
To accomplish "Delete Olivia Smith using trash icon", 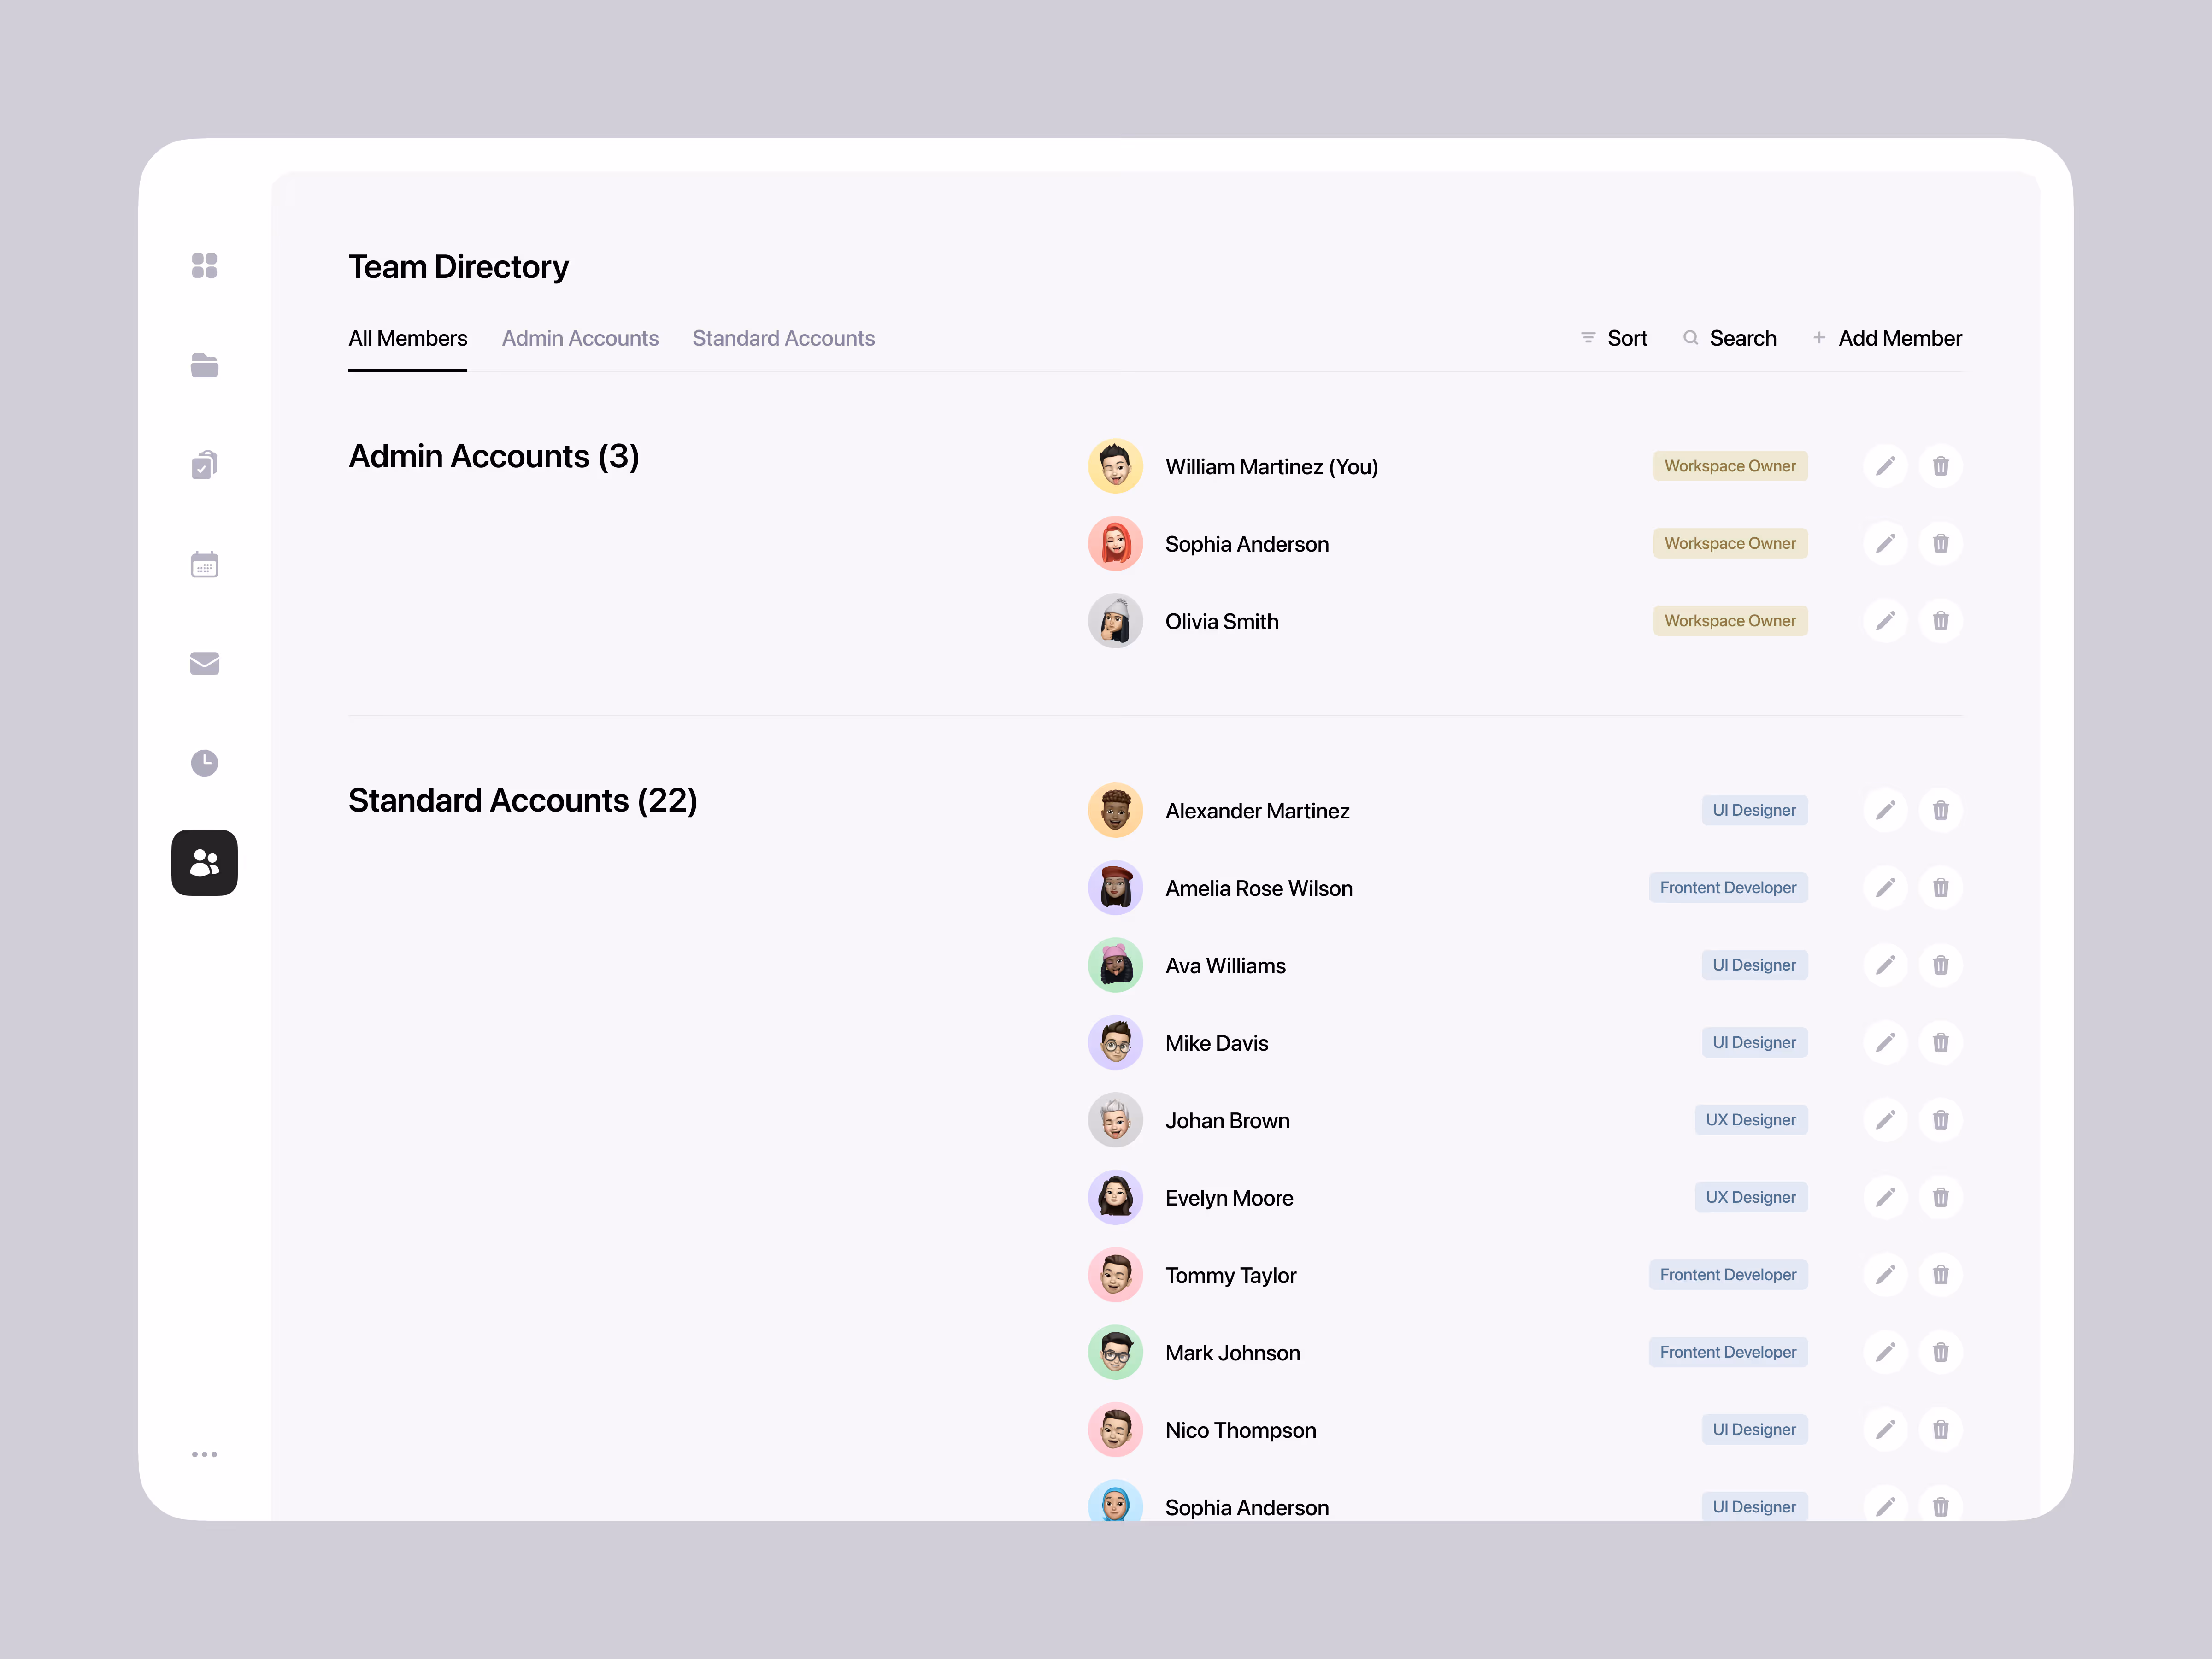I will click(1941, 620).
